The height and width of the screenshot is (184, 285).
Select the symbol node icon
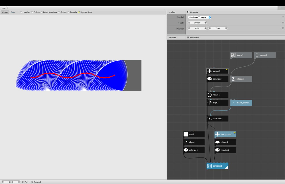click(209, 71)
